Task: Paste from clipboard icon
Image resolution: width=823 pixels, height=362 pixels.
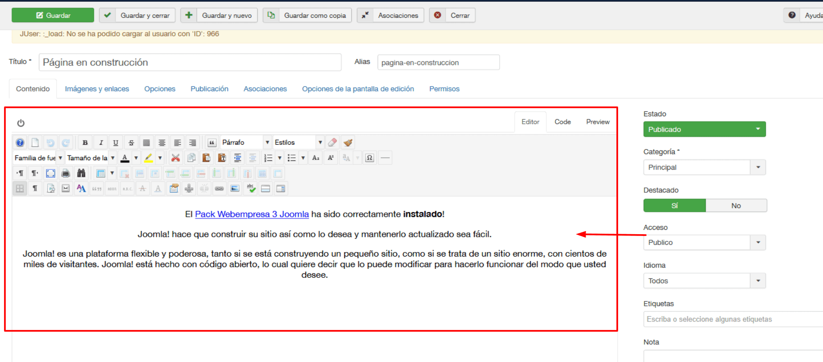Action: 206,158
